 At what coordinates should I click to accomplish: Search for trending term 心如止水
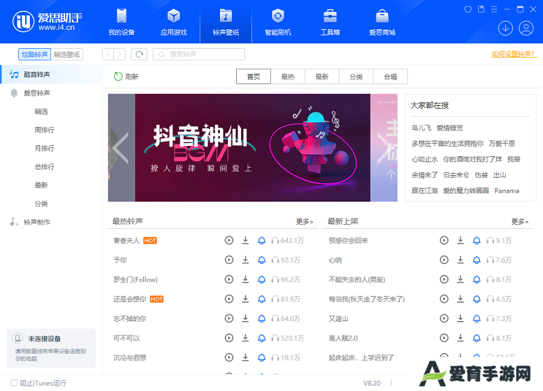coord(425,159)
